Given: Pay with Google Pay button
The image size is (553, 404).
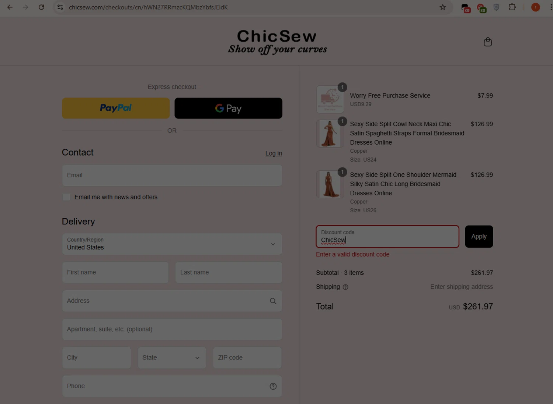Looking at the screenshot, I should point(228,108).
